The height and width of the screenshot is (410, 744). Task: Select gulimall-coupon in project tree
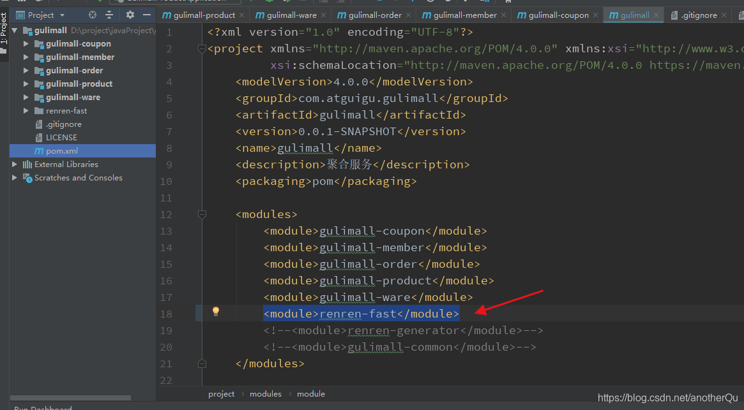pyautogui.click(x=79, y=43)
